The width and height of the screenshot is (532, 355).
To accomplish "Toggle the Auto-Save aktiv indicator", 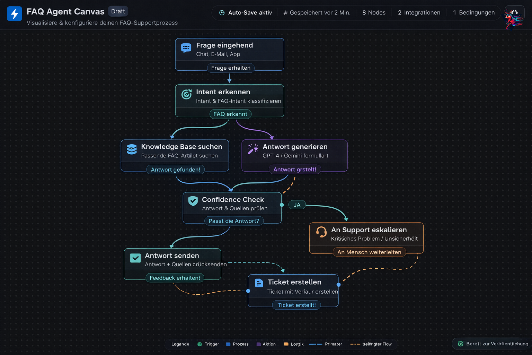I will click(246, 13).
